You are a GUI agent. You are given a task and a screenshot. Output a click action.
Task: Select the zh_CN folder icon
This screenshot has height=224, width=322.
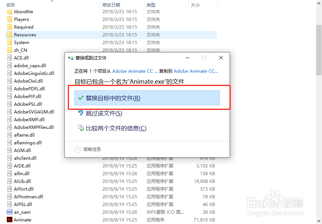click(10, 50)
